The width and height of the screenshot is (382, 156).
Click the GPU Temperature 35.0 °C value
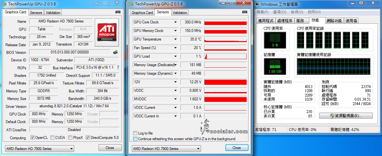click(191, 39)
